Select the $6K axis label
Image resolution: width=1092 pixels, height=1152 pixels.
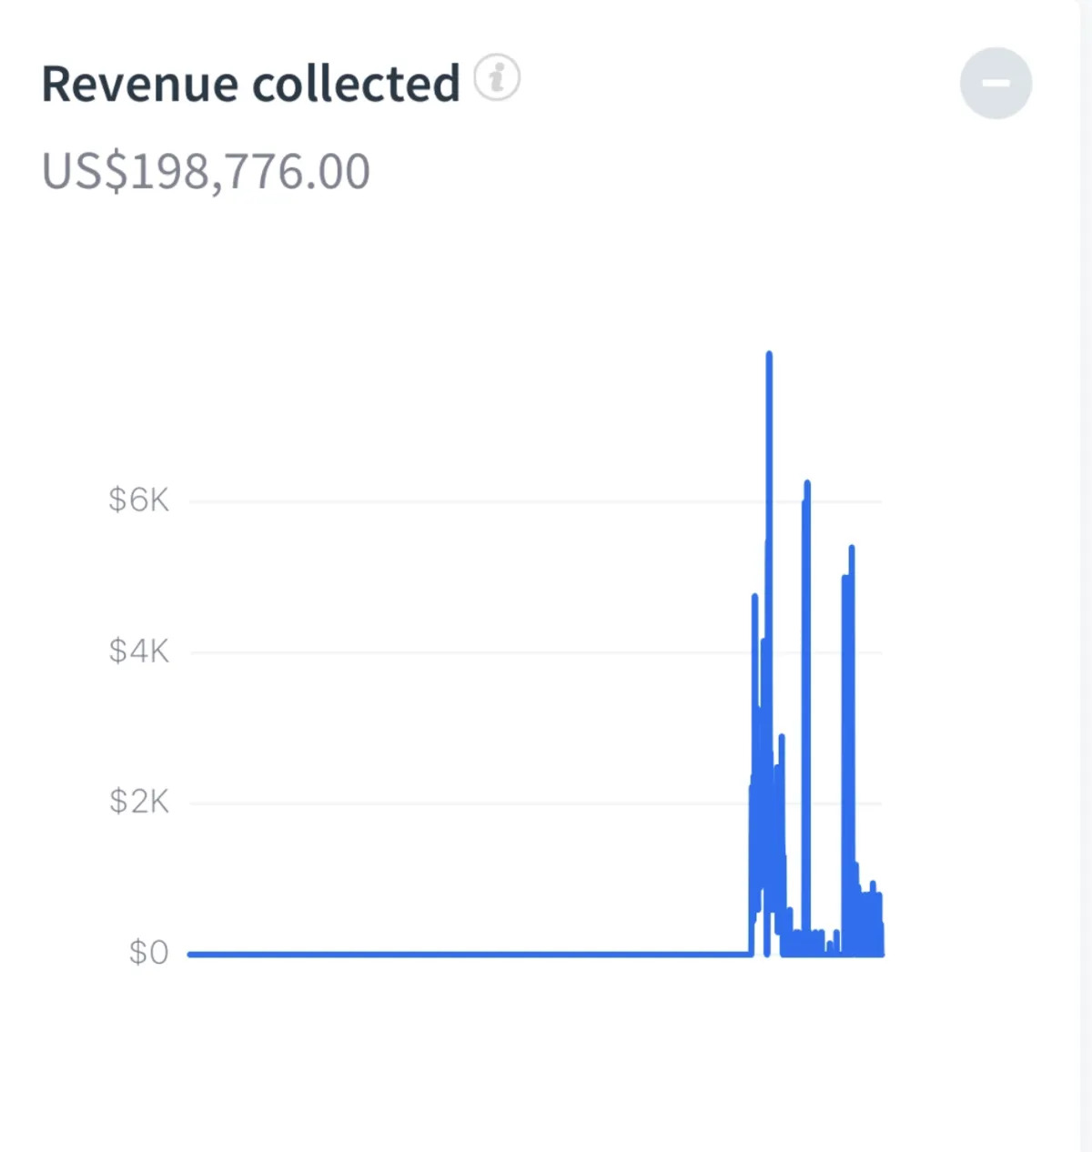tap(138, 500)
